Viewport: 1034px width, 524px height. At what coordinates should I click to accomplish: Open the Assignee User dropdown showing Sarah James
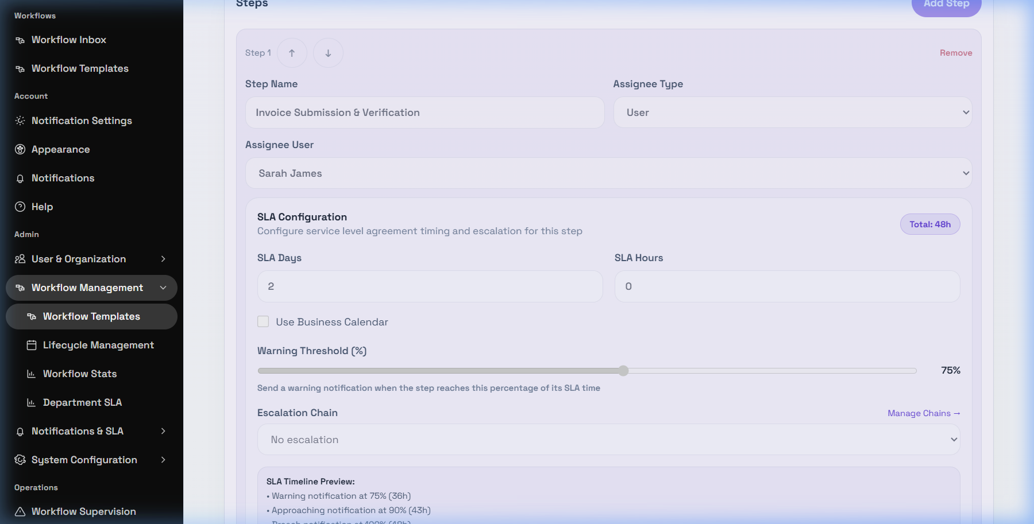(608, 173)
